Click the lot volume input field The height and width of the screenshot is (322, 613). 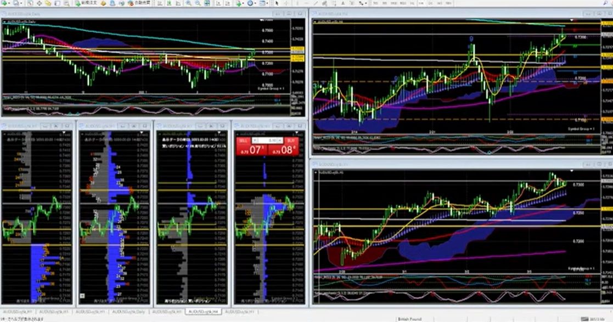pos(267,140)
